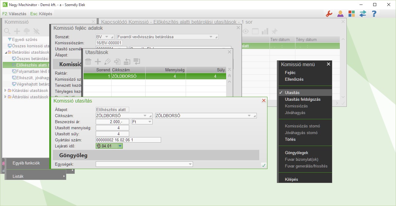The height and width of the screenshot is (206, 396).
Task: Click the tree icon in Kommissió panel toolbar
Action: point(27,31)
